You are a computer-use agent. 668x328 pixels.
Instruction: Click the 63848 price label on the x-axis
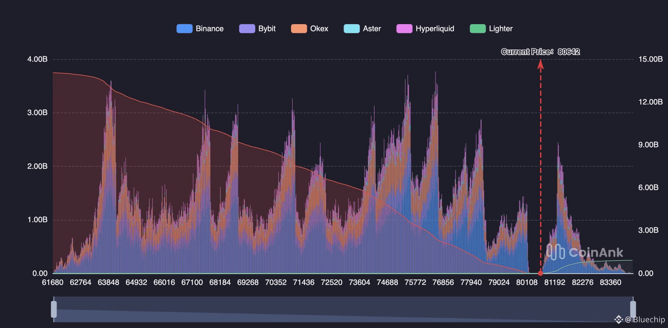click(109, 282)
